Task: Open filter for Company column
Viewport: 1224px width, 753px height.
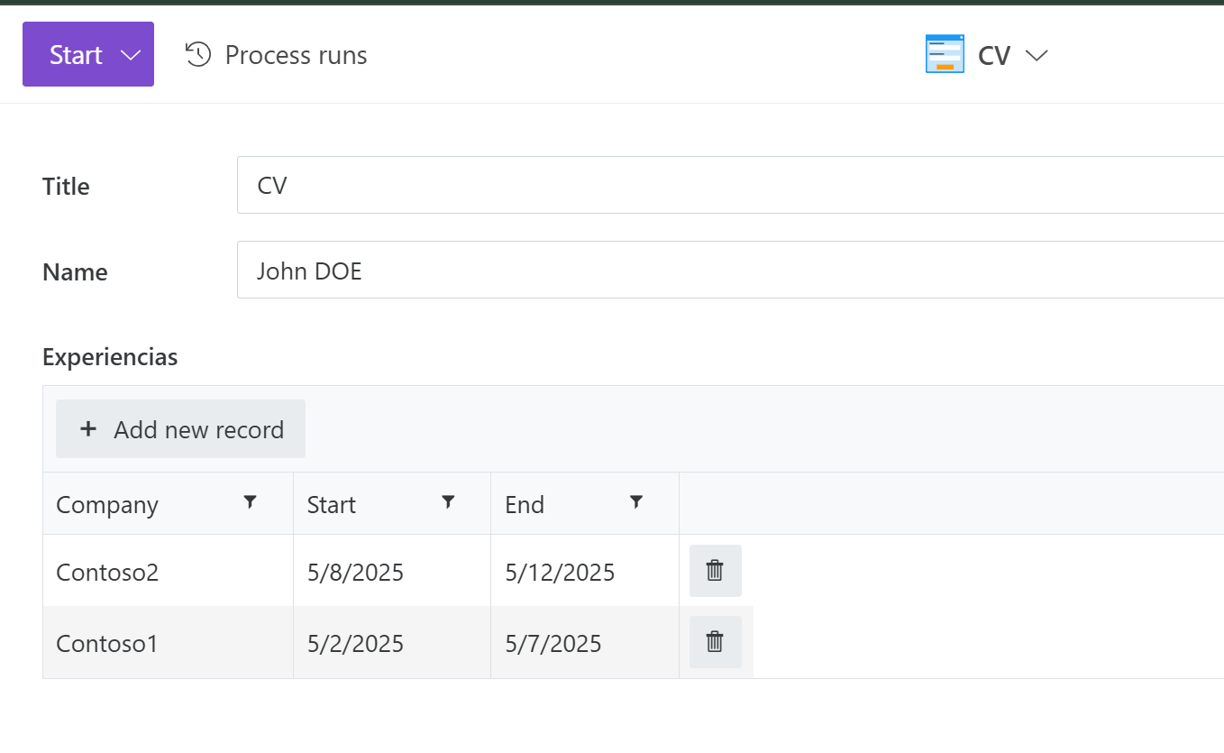Action: [251, 502]
